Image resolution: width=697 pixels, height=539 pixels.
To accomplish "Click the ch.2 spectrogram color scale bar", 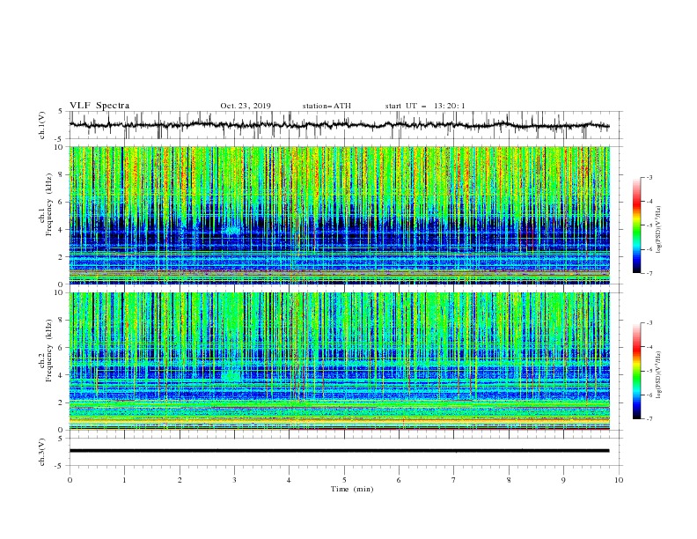I will [x=636, y=371].
